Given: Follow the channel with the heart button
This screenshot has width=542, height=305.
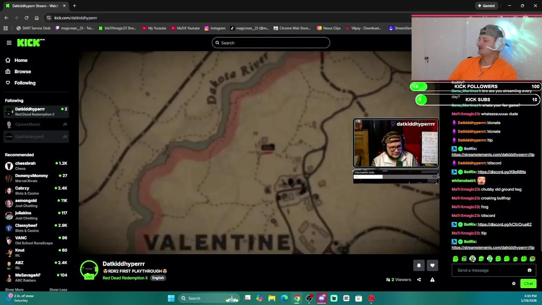Looking at the screenshot, I should click(x=432, y=266).
